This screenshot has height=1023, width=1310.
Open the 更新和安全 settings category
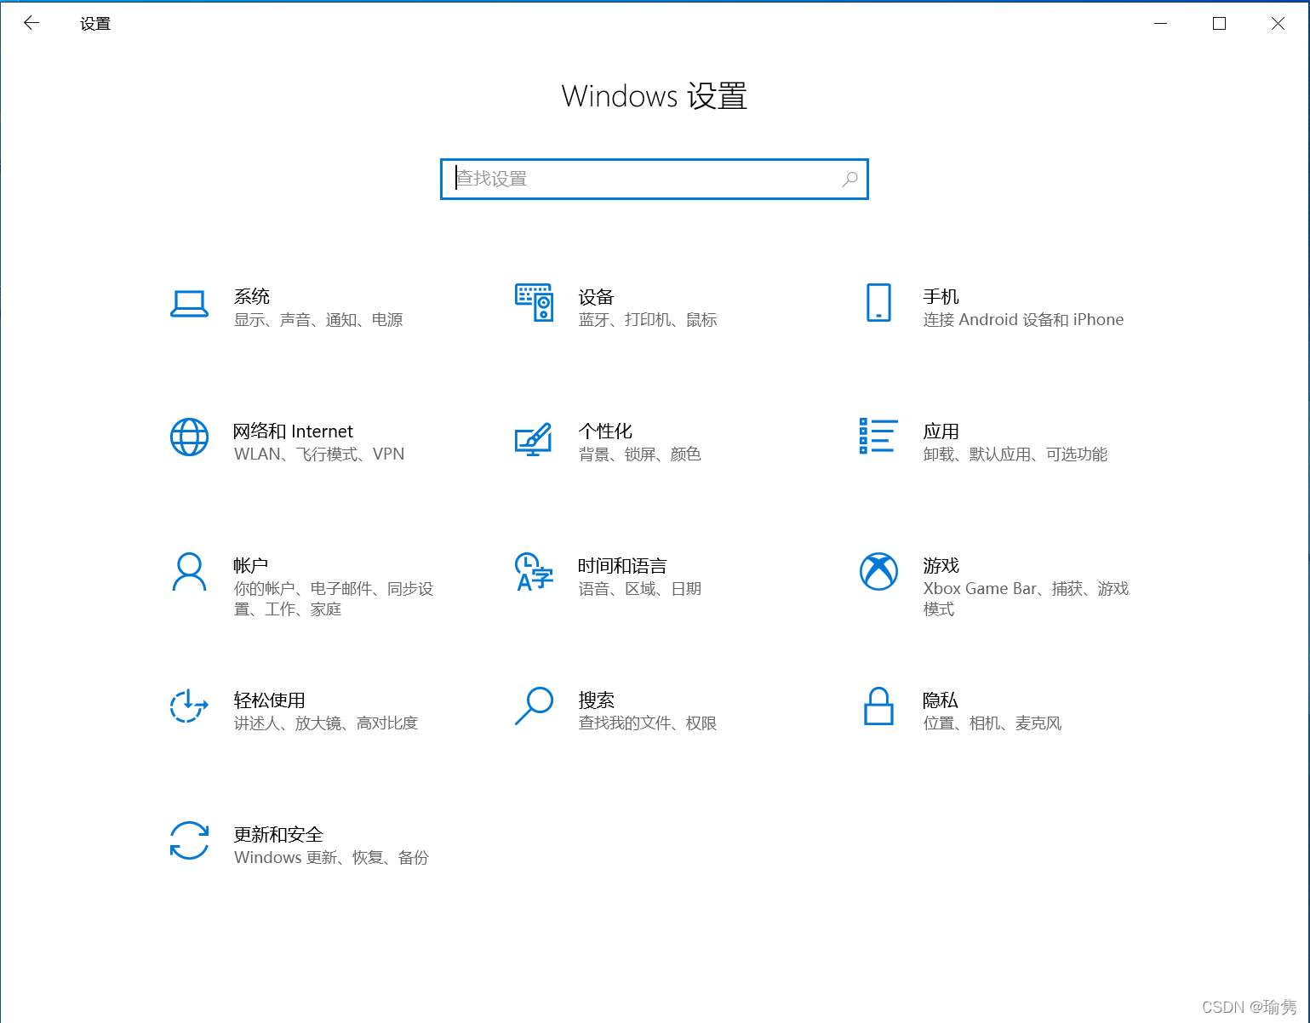pos(300,845)
